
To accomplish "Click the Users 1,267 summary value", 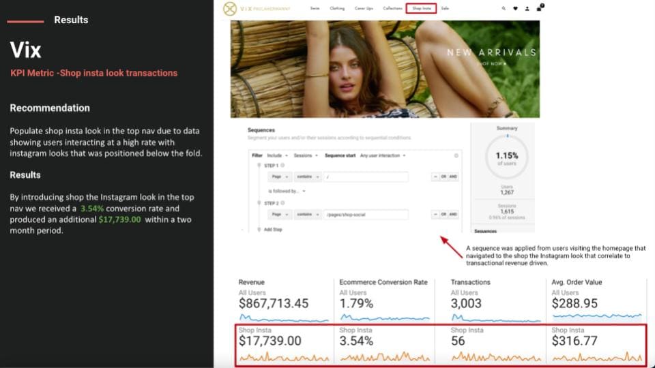I will (507, 192).
